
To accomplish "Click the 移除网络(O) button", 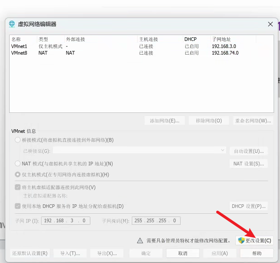I will pos(209,121).
